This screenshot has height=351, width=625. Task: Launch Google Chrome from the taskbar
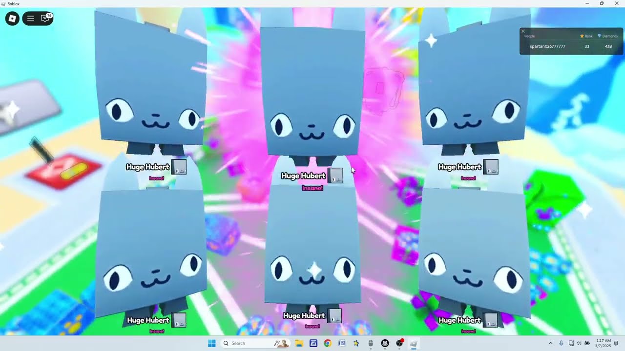tap(328, 343)
